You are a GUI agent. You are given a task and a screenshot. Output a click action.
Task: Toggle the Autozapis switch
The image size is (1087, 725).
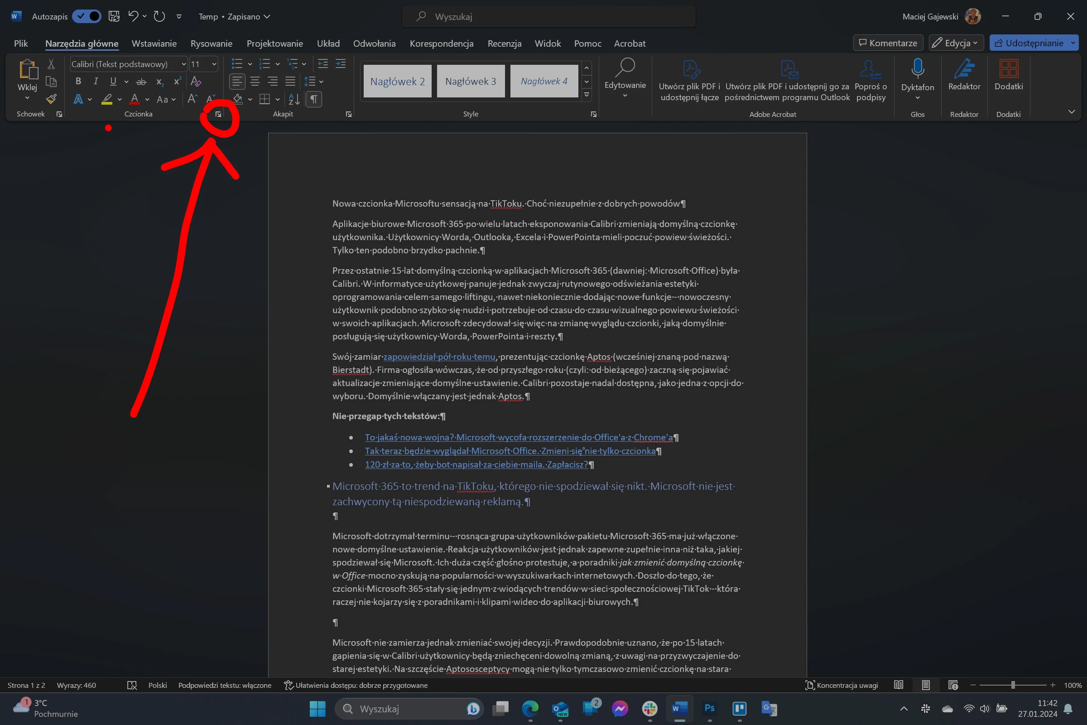[87, 17]
